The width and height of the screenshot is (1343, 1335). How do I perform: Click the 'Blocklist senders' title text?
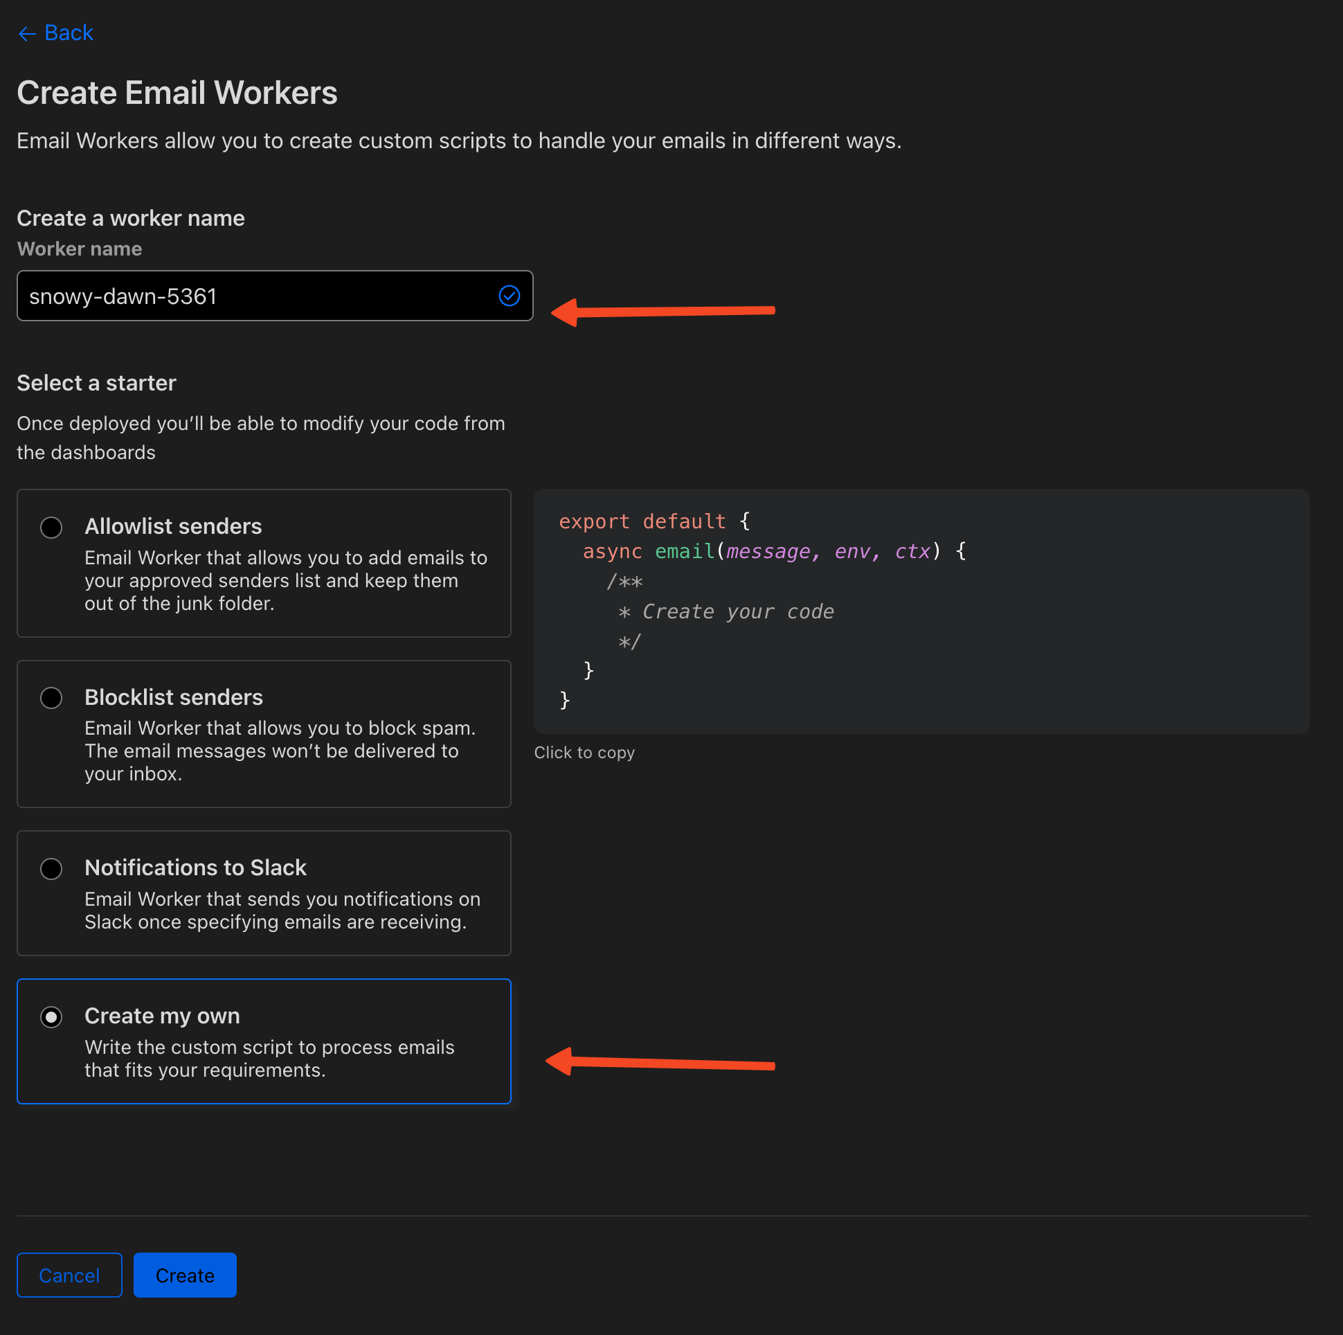[x=174, y=697]
